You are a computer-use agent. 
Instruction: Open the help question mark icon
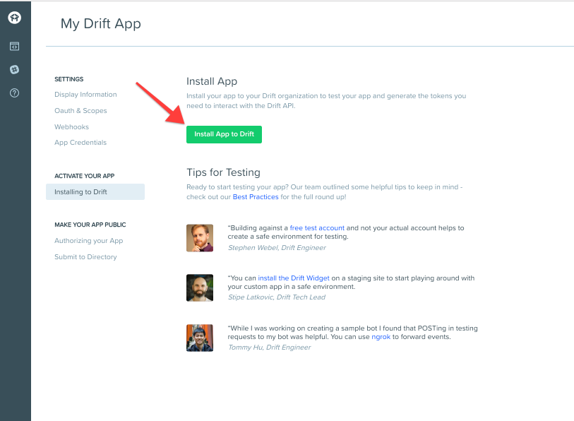coord(14,93)
